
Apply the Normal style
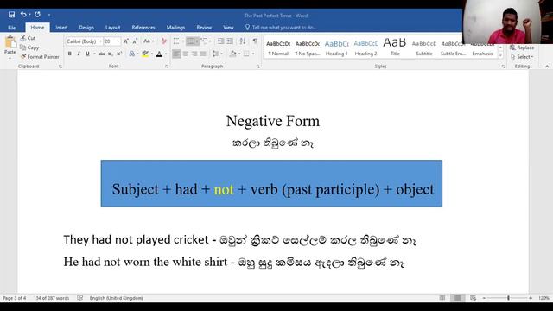click(x=278, y=48)
